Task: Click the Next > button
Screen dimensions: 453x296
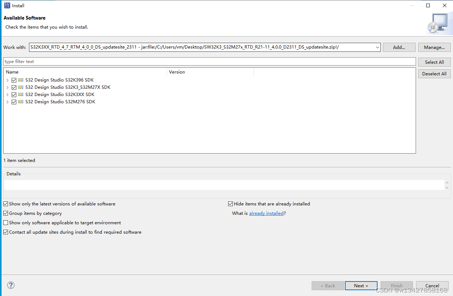Action: [x=361, y=285]
